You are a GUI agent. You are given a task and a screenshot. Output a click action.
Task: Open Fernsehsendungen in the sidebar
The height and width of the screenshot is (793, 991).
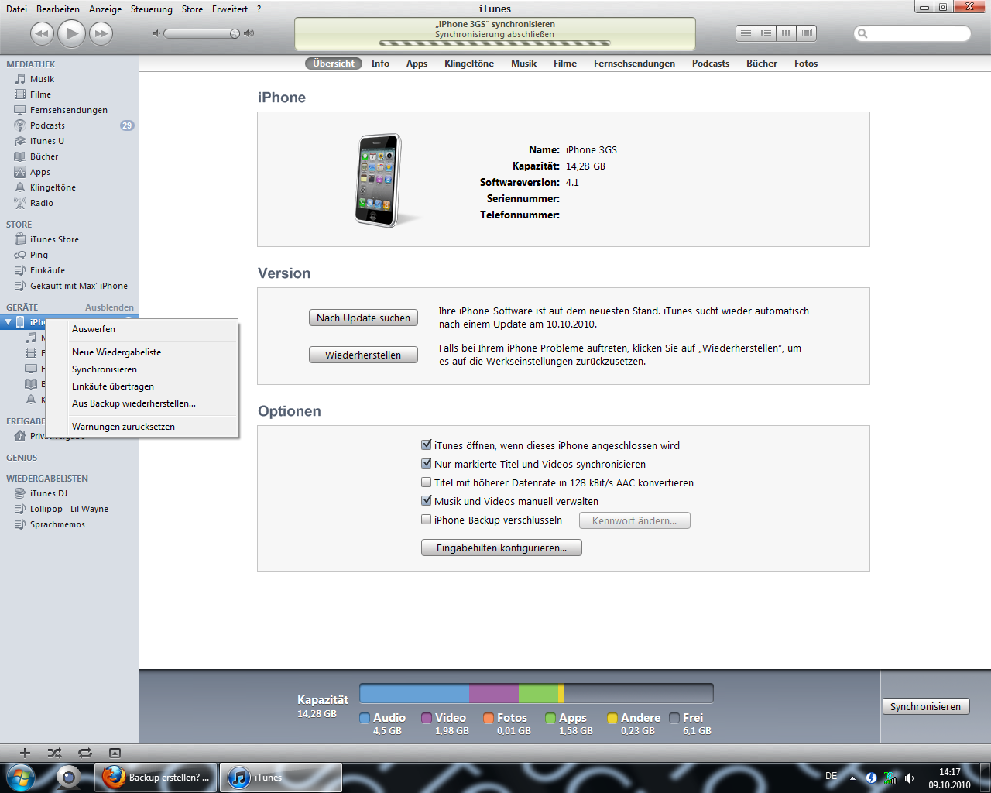tap(70, 110)
